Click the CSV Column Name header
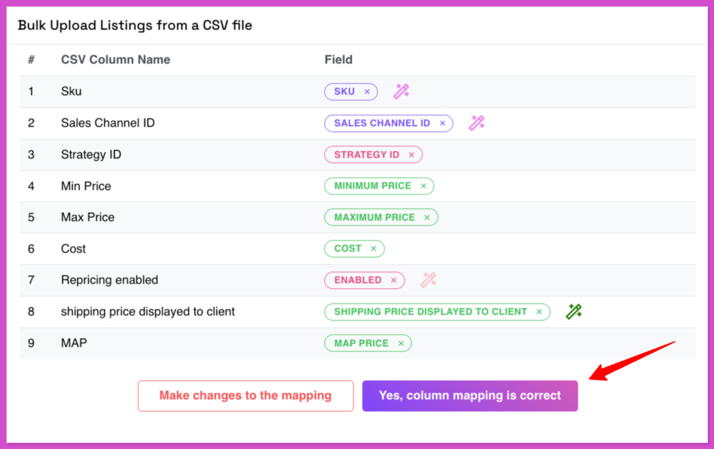This screenshot has height=449, width=714. (x=116, y=59)
